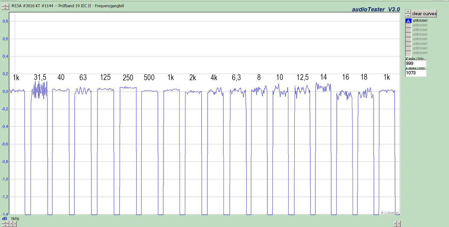The image size is (449, 227).
Task: Click the '40' frequency label on the graph
Action: coord(61,77)
